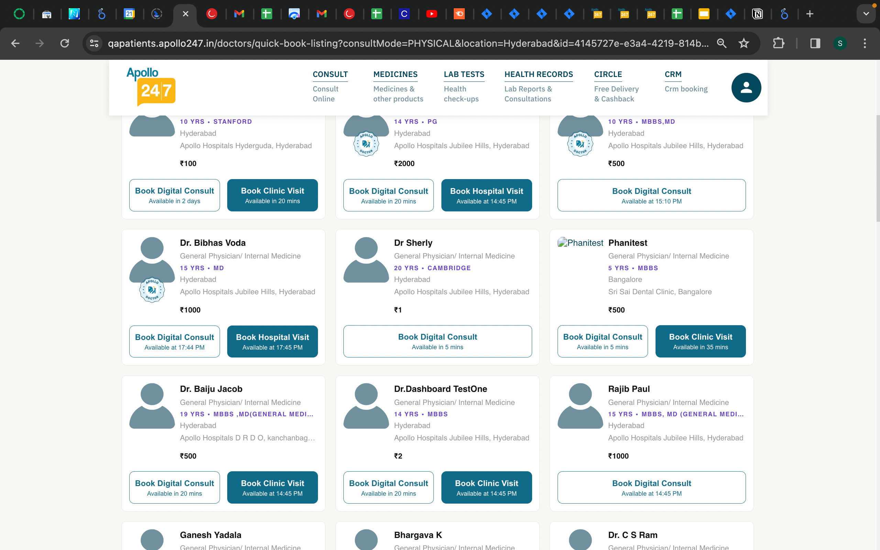Open the user profile avatar icon

click(746, 87)
